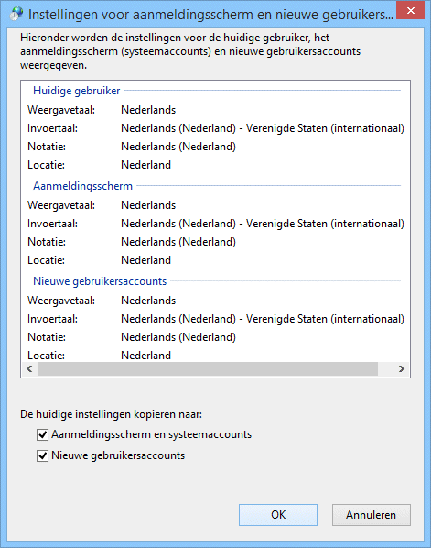Click Locatie value under Huidige gebruiker
431x548 pixels.
coord(145,165)
